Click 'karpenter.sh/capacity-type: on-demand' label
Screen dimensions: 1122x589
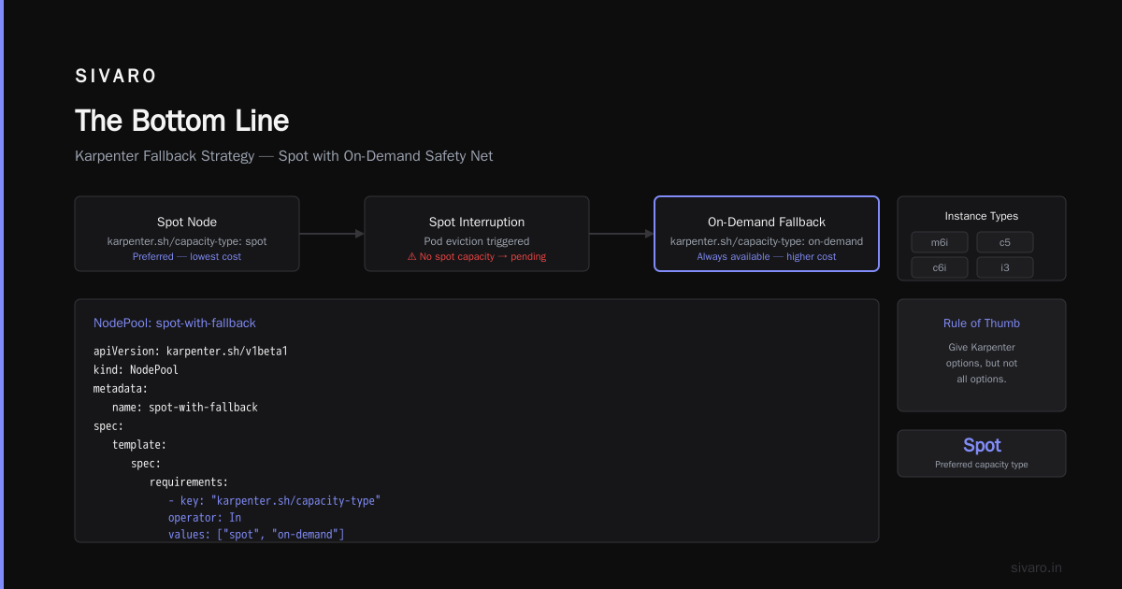point(767,241)
